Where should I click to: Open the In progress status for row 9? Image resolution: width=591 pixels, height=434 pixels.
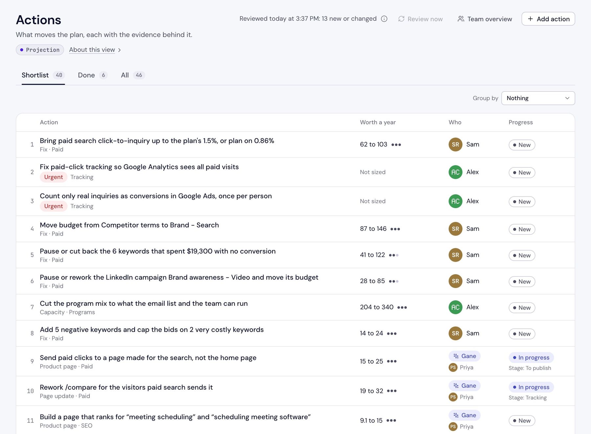pos(531,357)
